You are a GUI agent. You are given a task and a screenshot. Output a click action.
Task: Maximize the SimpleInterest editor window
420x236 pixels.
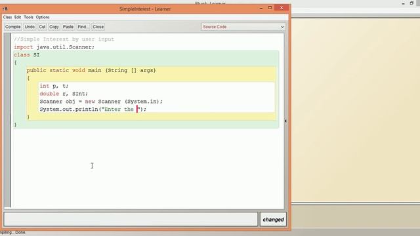pos(270,8)
